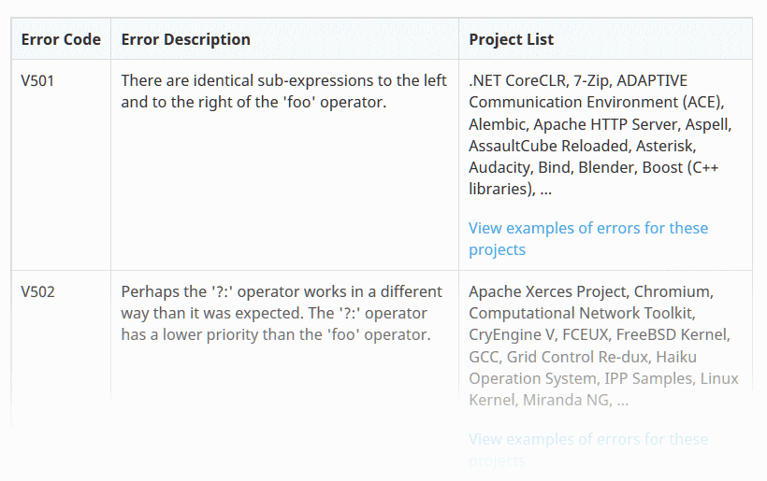Click 'Computational Network Toolkit' project text

tap(581, 313)
